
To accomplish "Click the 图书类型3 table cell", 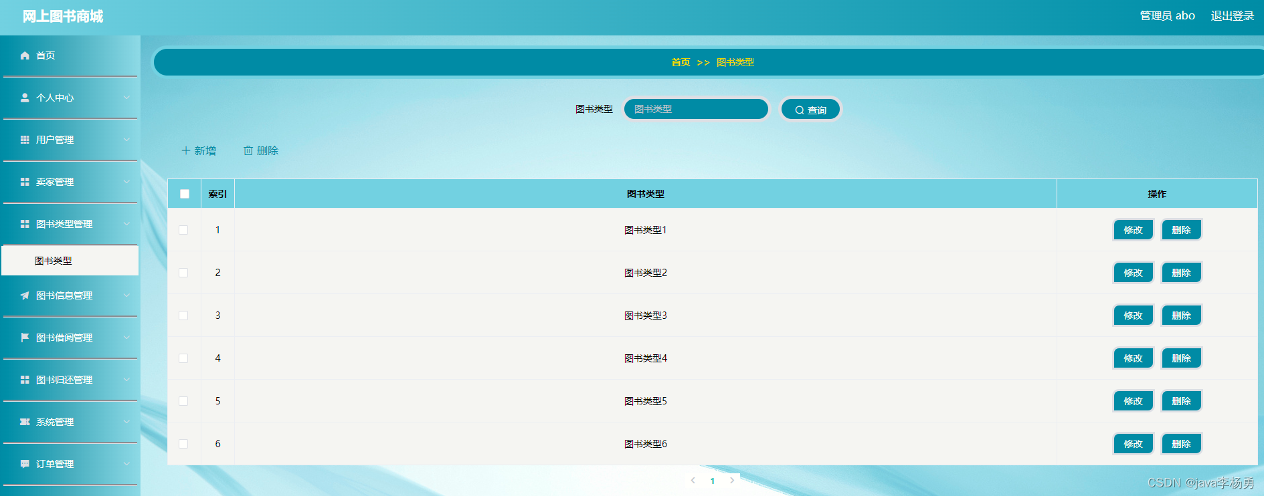I will pos(646,316).
